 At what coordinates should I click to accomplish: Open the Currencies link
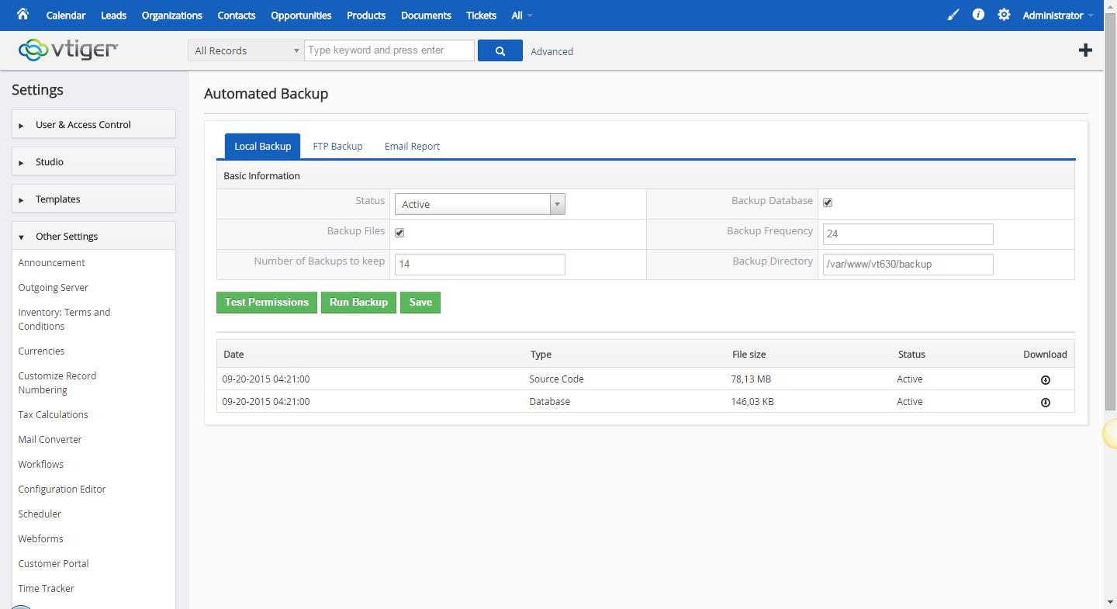(x=41, y=351)
